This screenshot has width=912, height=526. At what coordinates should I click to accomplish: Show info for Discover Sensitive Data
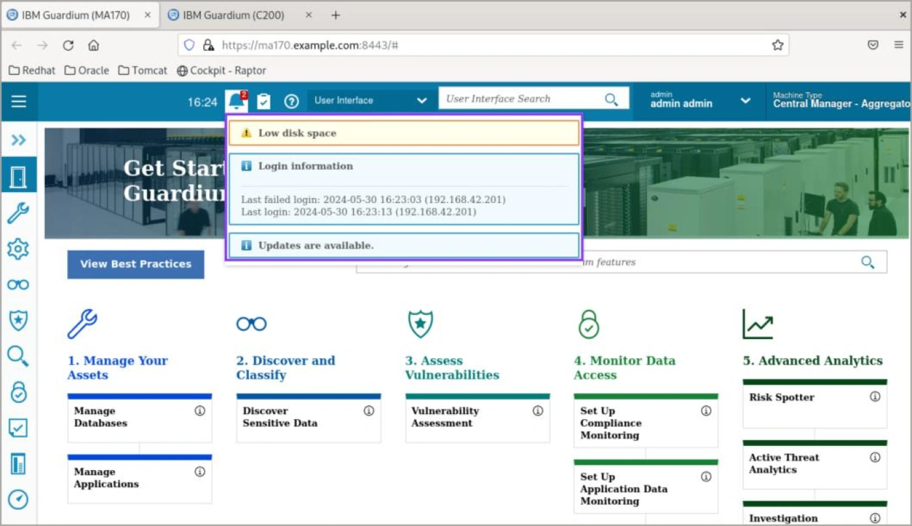pyautogui.click(x=369, y=411)
